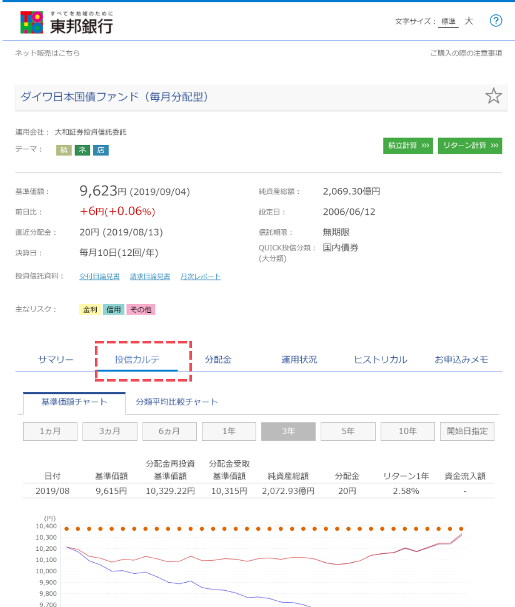Set chart period to 3カ月
515x607 pixels.
(x=109, y=432)
